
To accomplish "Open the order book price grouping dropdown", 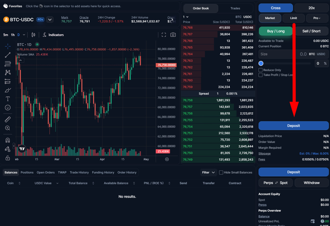I will (186, 17).
